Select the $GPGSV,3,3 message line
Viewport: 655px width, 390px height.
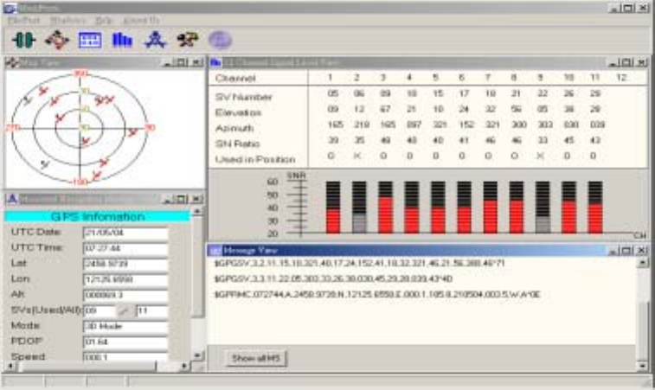click(333, 279)
